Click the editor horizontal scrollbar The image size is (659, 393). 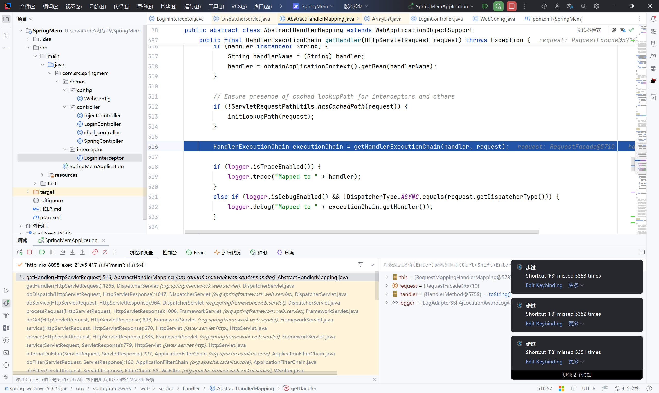(361, 232)
